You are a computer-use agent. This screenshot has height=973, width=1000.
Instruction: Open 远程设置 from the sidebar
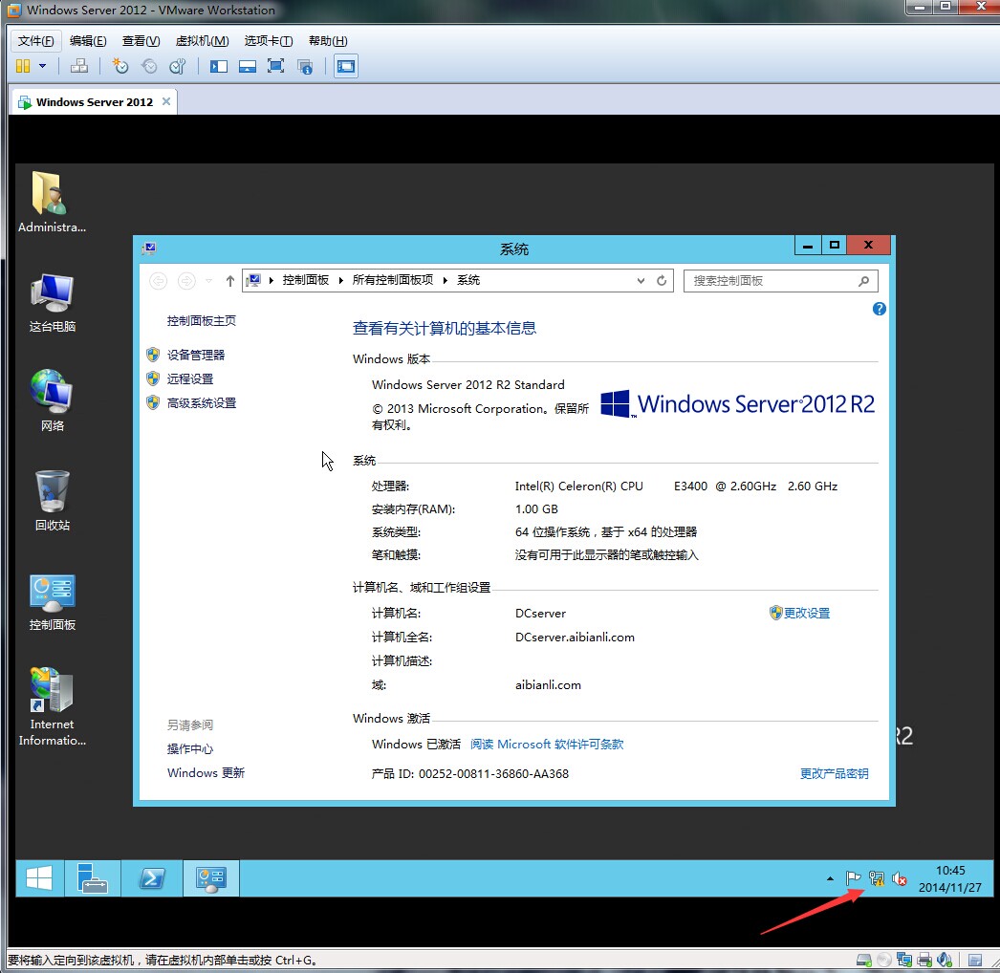pyautogui.click(x=190, y=378)
